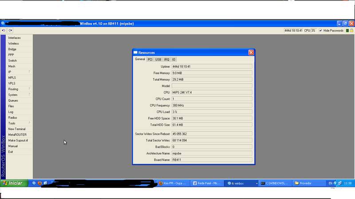Click the toolbar uptime display 444d 18:10:41
The height and width of the screenshot is (199, 355).
tap(293, 31)
